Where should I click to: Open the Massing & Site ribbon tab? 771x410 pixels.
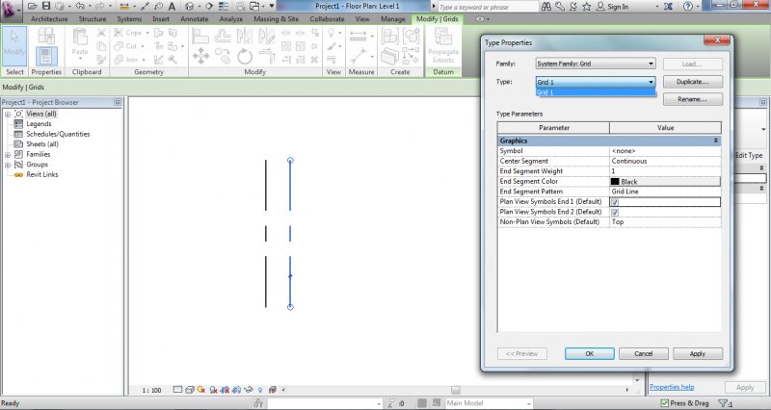pos(277,18)
